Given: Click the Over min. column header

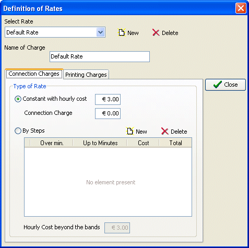Looking at the screenshot, I should click(x=52, y=143).
